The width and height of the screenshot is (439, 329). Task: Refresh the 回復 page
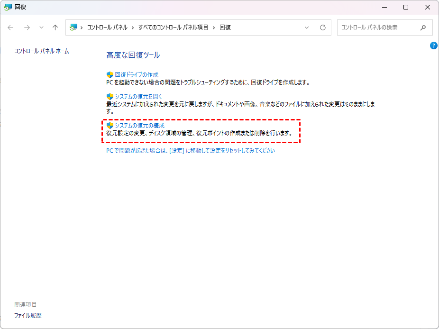click(x=323, y=27)
